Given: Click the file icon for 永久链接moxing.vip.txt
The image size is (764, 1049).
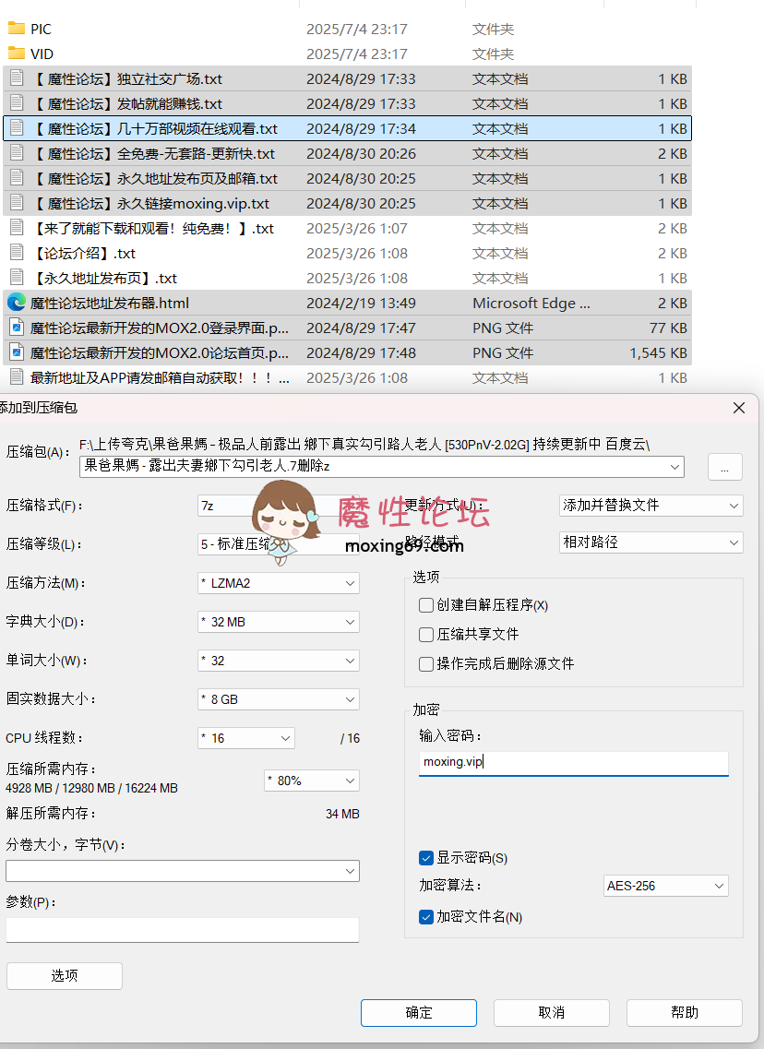Looking at the screenshot, I should point(17,203).
